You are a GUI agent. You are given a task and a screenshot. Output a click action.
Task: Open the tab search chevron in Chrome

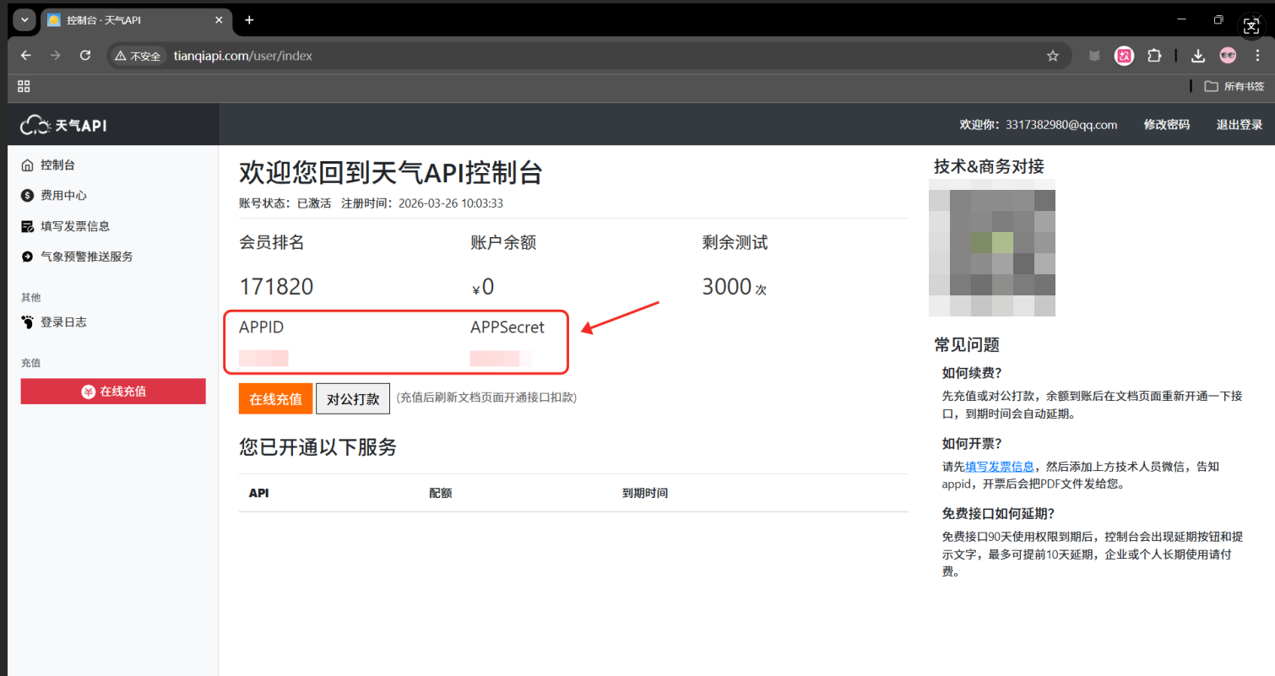[24, 20]
